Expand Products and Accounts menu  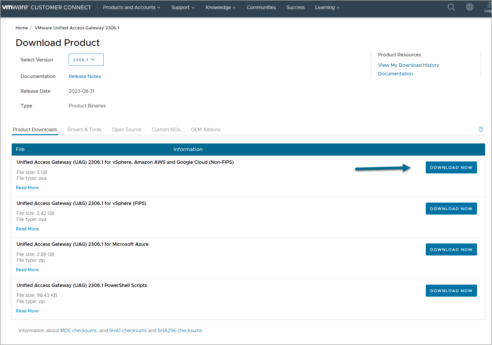(x=132, y=7)
